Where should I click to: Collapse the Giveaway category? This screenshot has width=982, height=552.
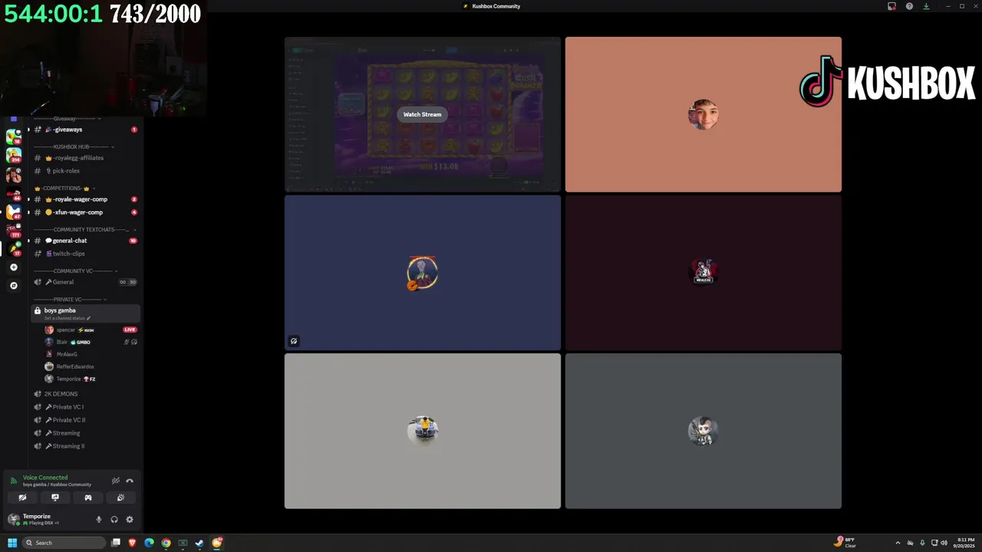point(67,119)
